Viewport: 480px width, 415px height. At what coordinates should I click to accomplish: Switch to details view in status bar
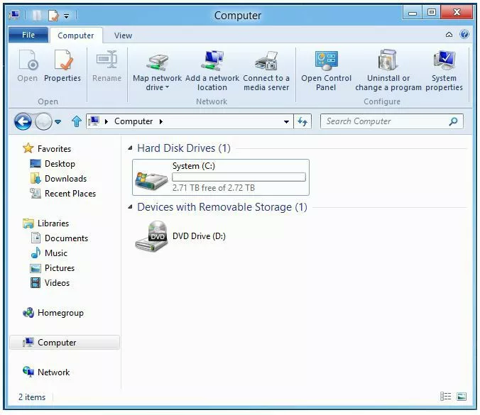pyautogui.click(x=446, y=397)
